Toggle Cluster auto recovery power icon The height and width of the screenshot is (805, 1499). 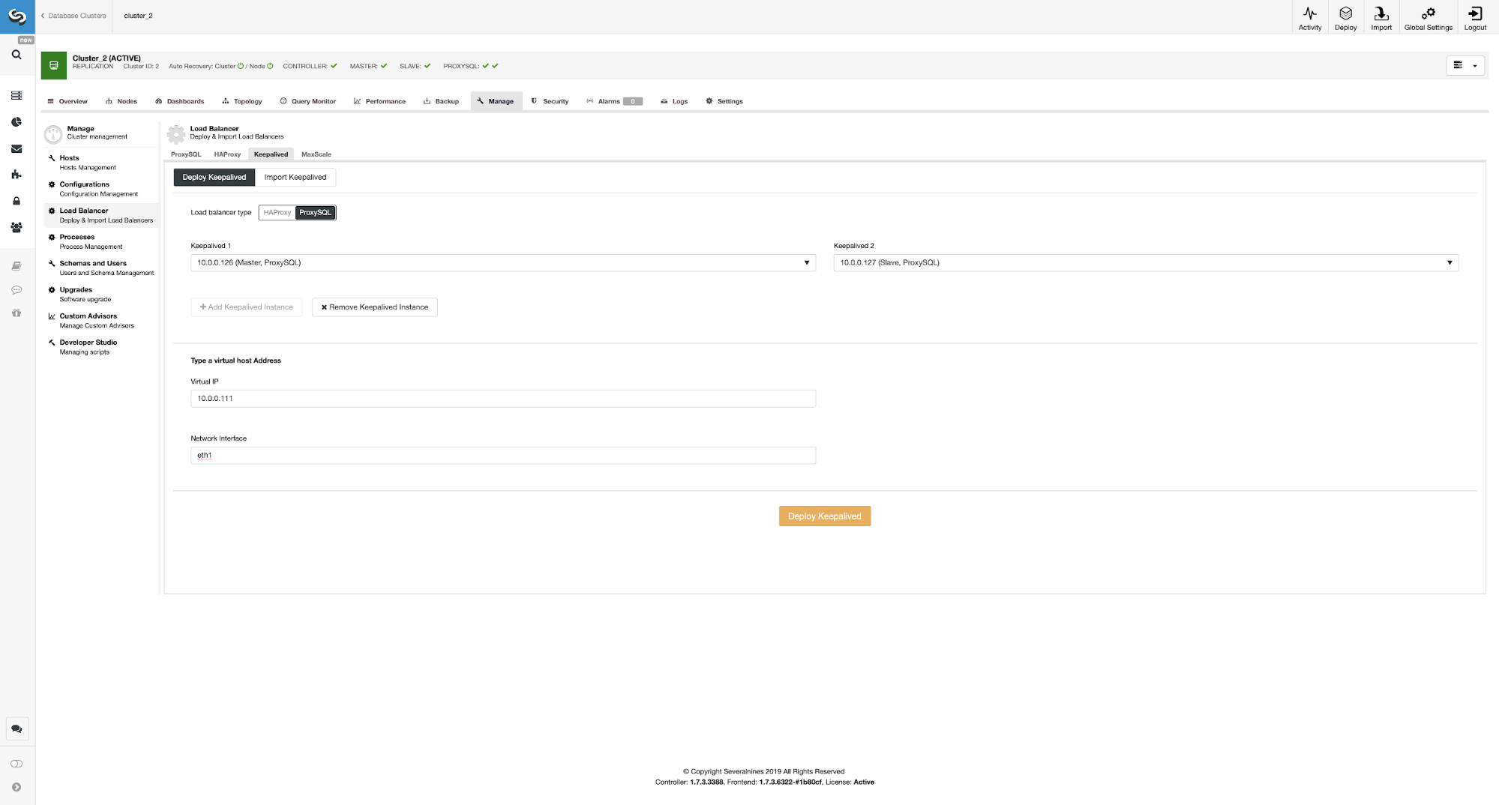point(241,66)
